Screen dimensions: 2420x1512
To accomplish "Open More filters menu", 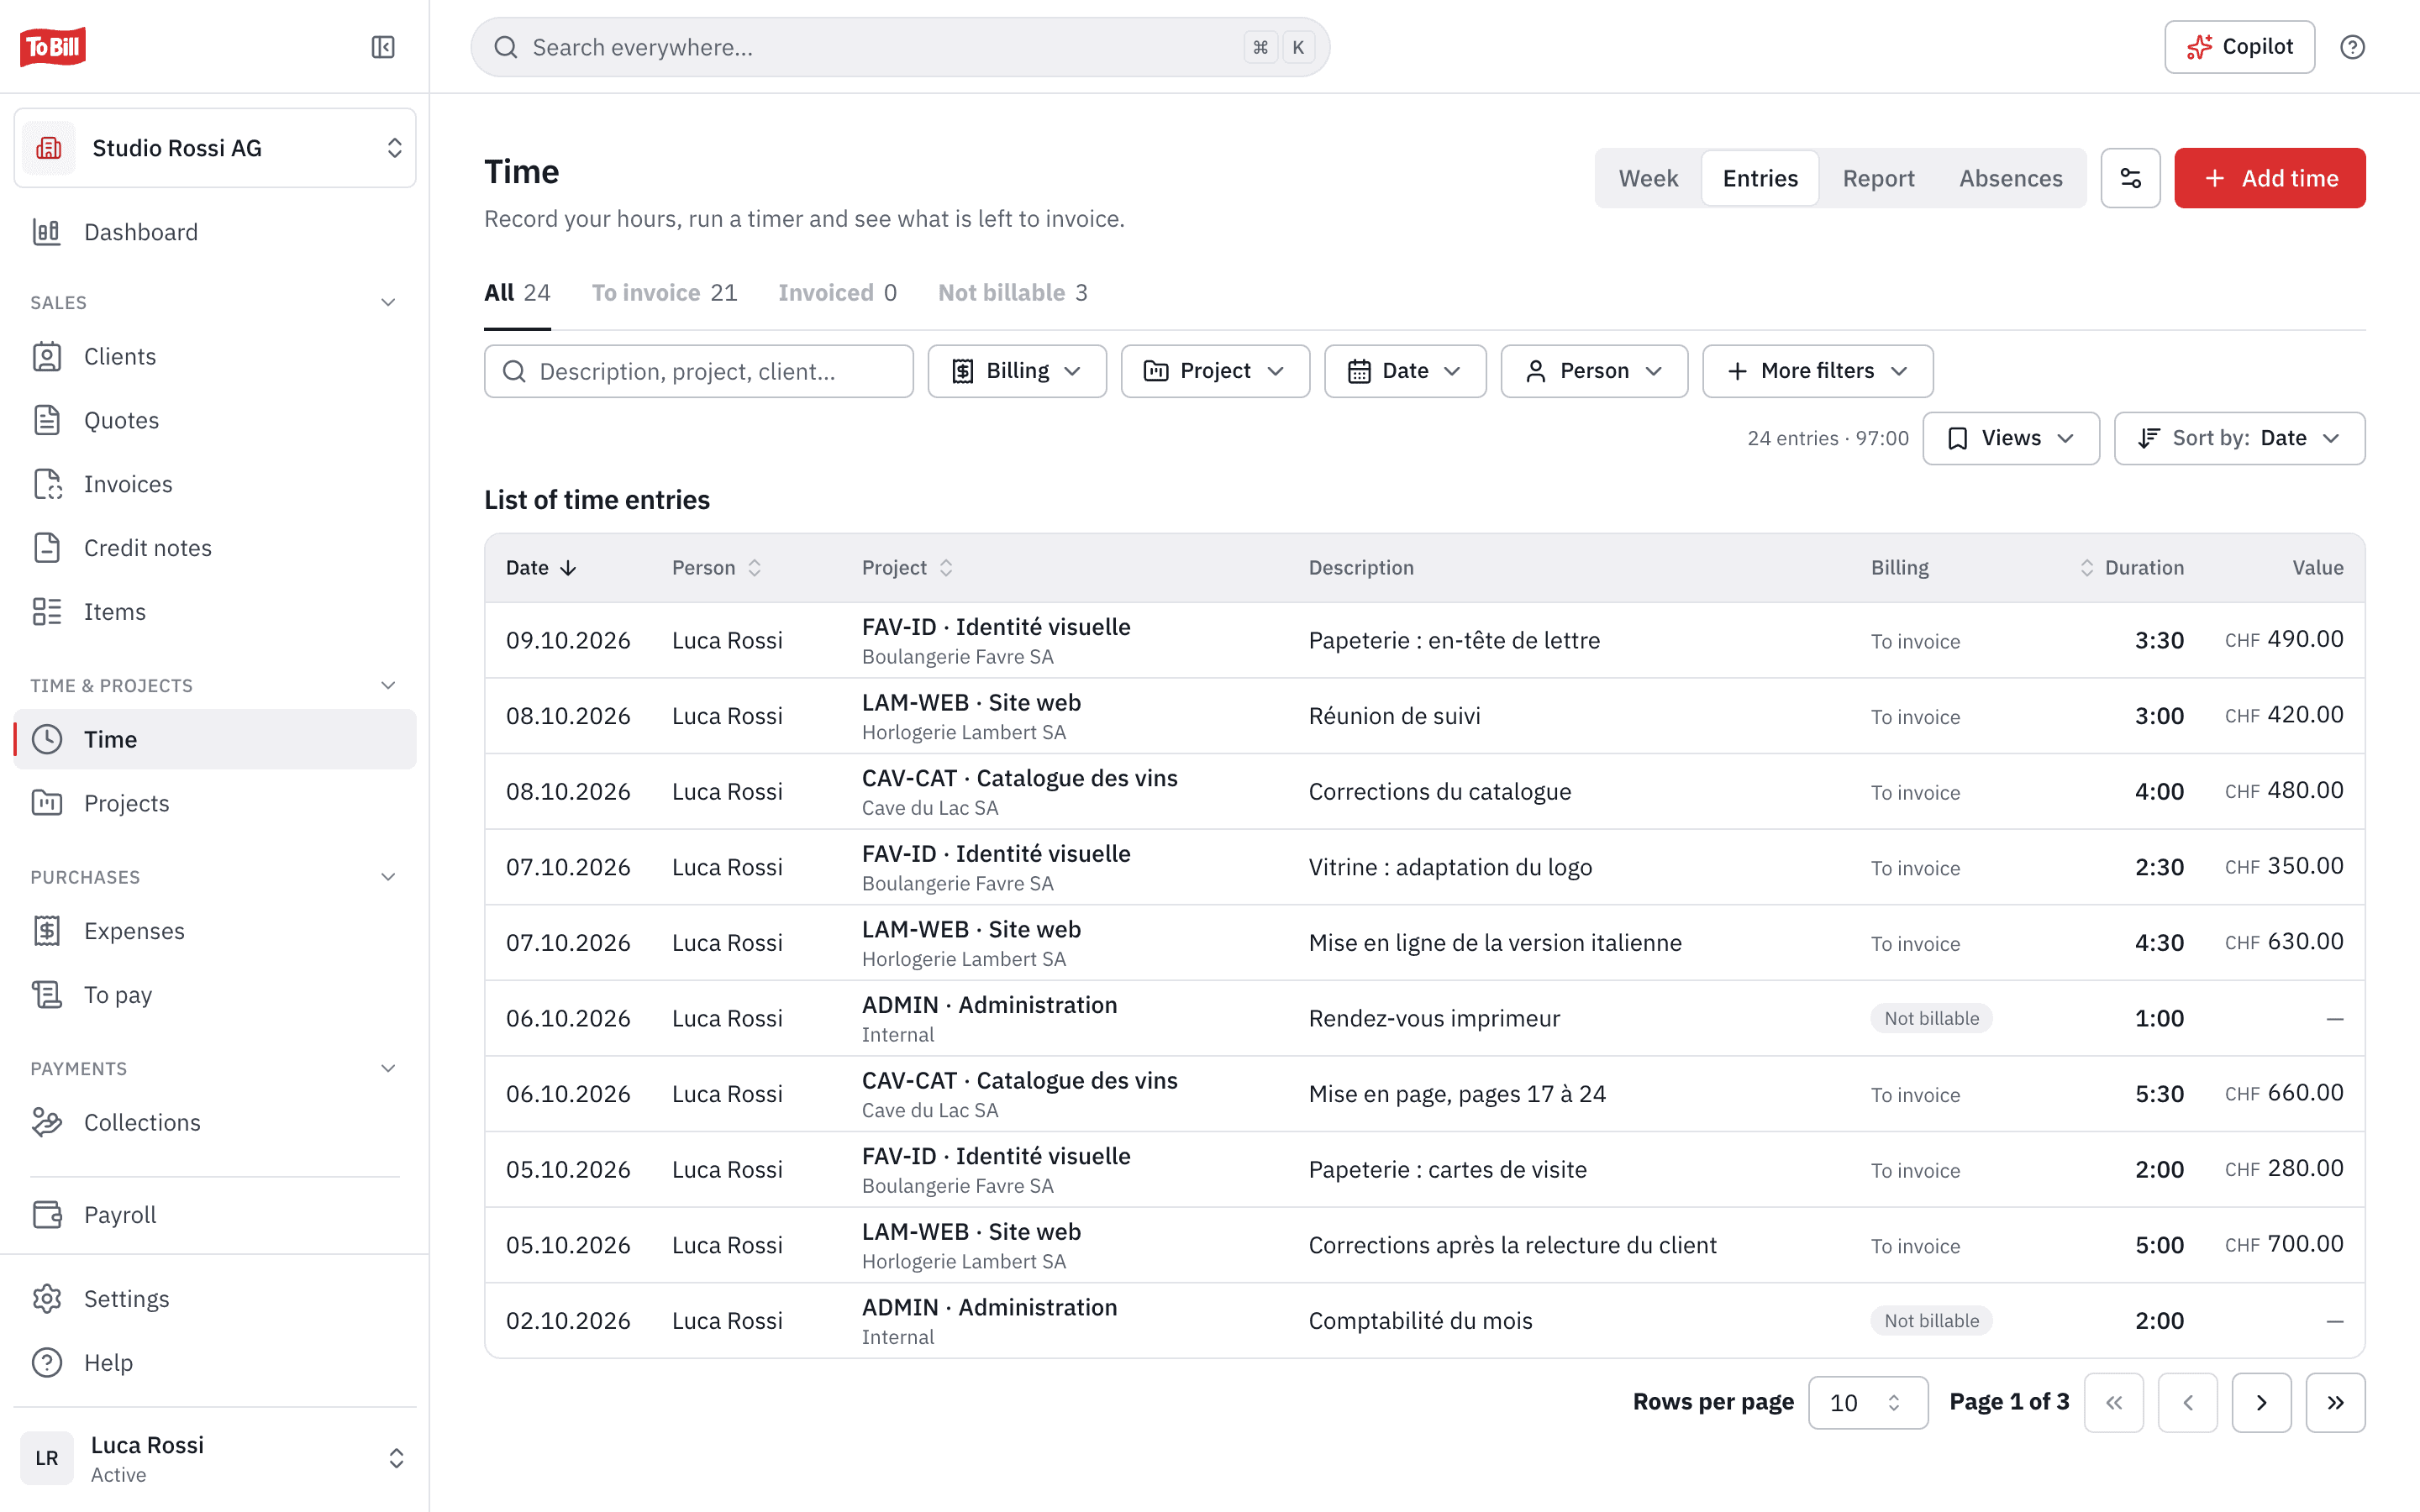I will (1817, 371).
